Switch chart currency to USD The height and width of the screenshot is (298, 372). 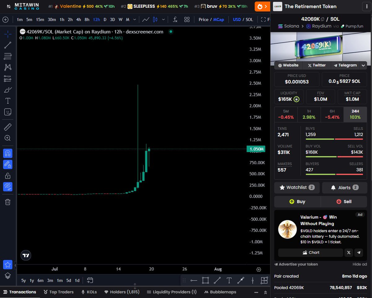coord(237,20)
